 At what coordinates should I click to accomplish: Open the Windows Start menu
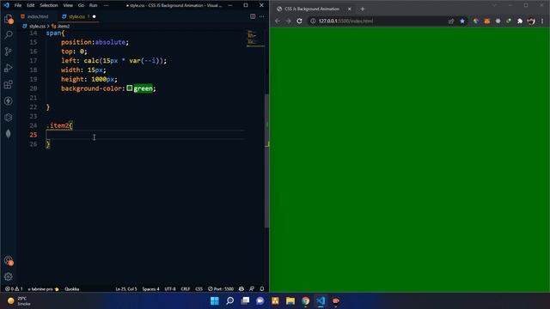point(214,300)
